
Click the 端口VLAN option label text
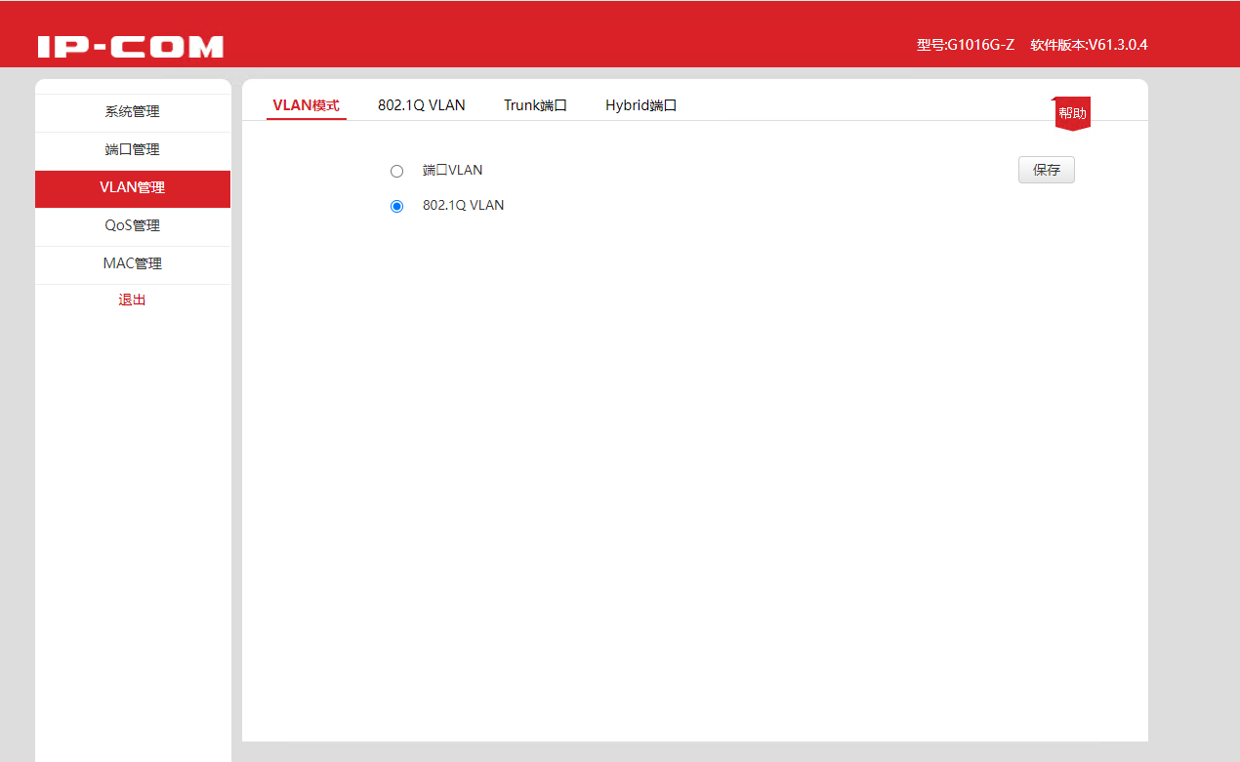point(452,170)
